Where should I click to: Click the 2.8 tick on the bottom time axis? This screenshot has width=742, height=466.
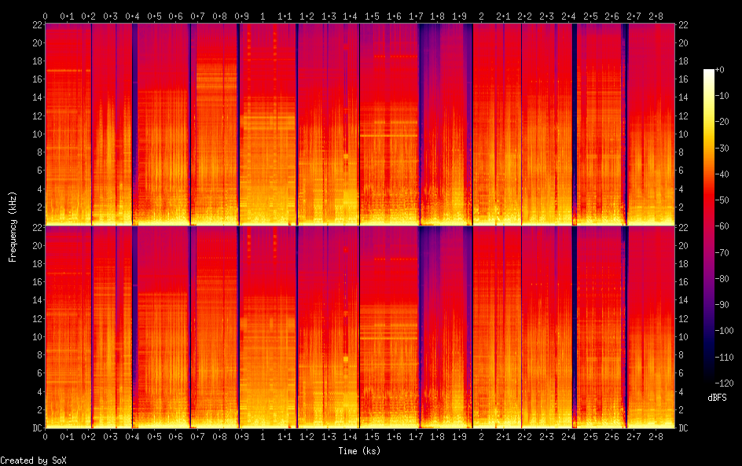pyautogui.click(x=655, y=436)
